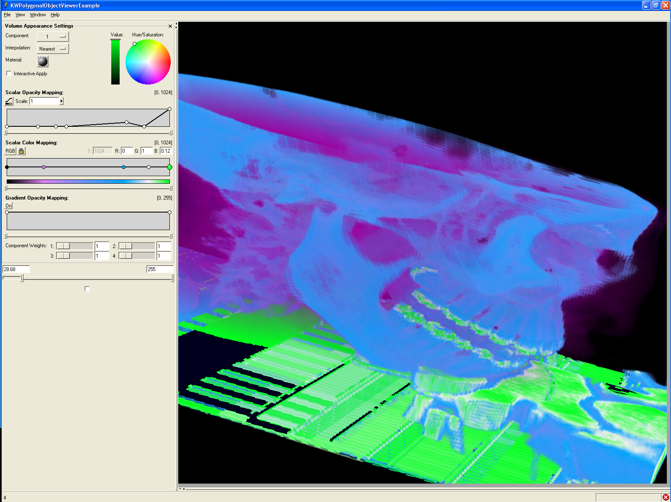Select the purple color point in color mapping

[44, 167]
